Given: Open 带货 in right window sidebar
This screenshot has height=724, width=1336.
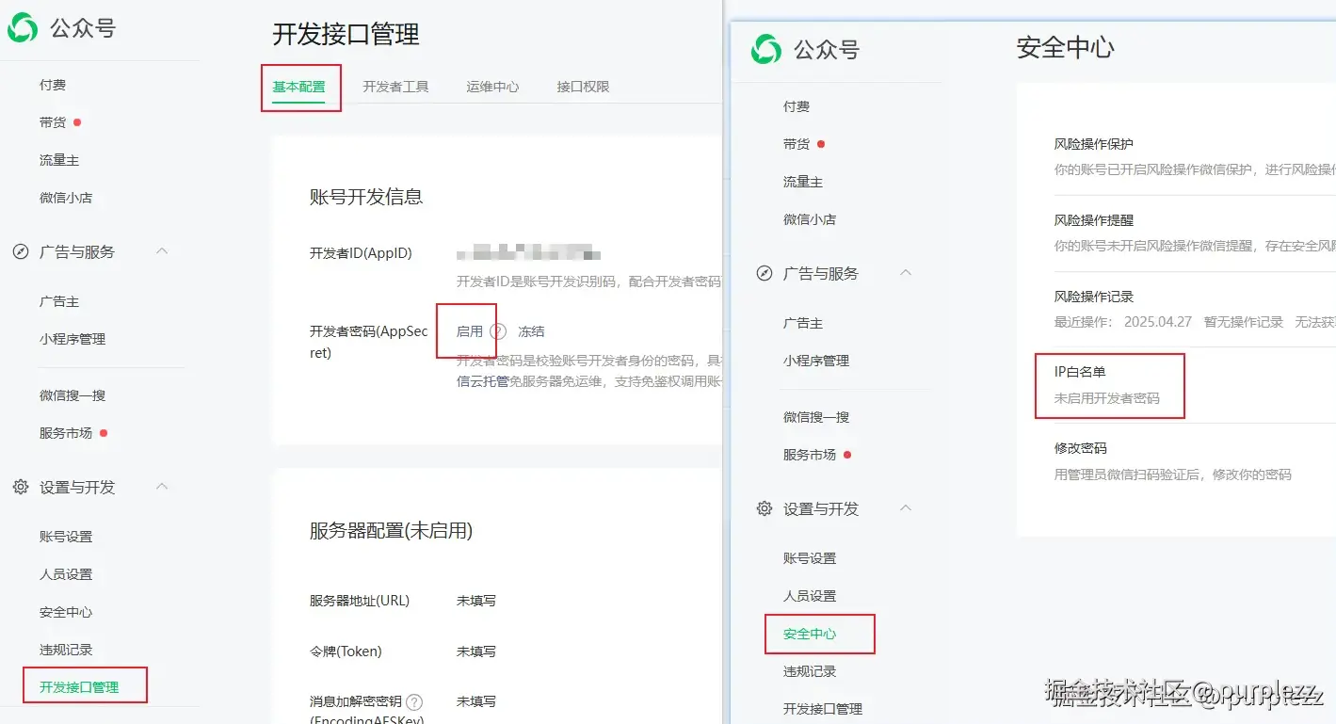Looking at the screenshot, I should click(x=797, y=144).
